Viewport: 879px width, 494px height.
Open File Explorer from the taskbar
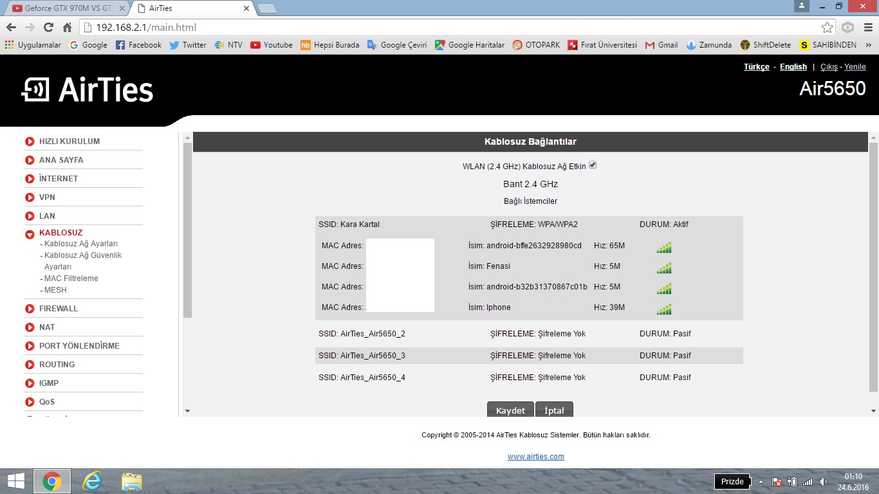[x=131, y=481]
